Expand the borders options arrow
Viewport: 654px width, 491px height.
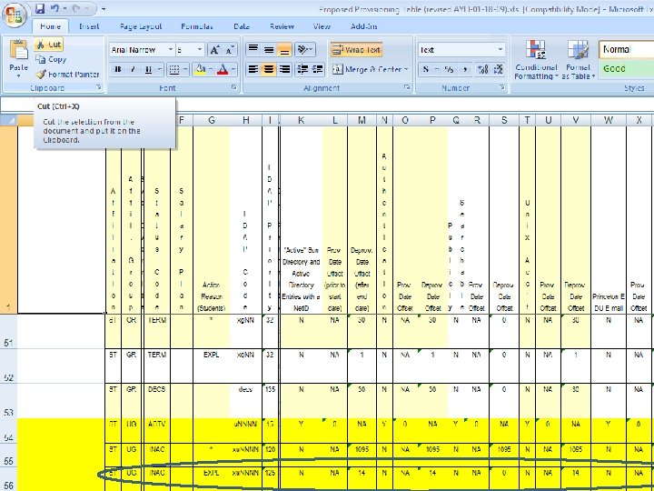point(185,69)
